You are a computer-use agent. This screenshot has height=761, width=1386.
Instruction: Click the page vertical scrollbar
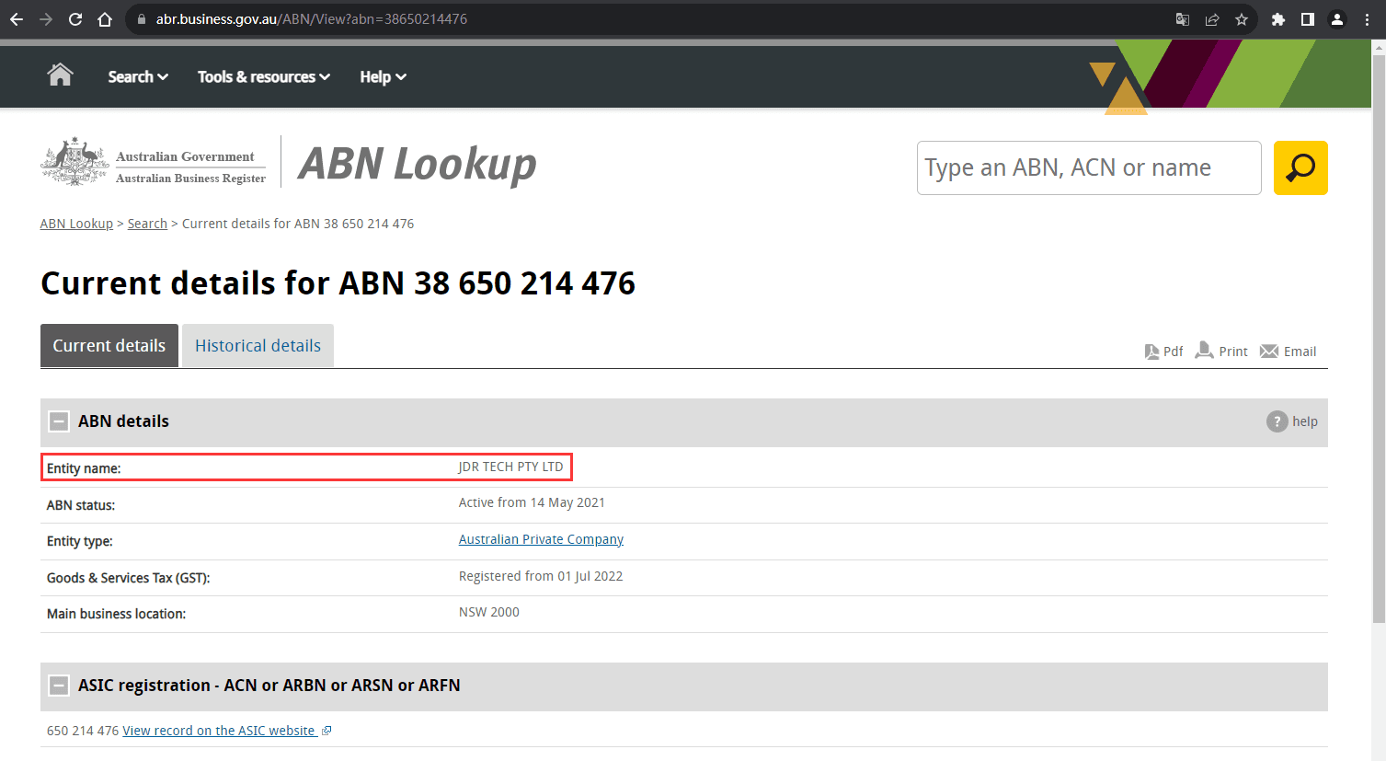(1379, 340)
